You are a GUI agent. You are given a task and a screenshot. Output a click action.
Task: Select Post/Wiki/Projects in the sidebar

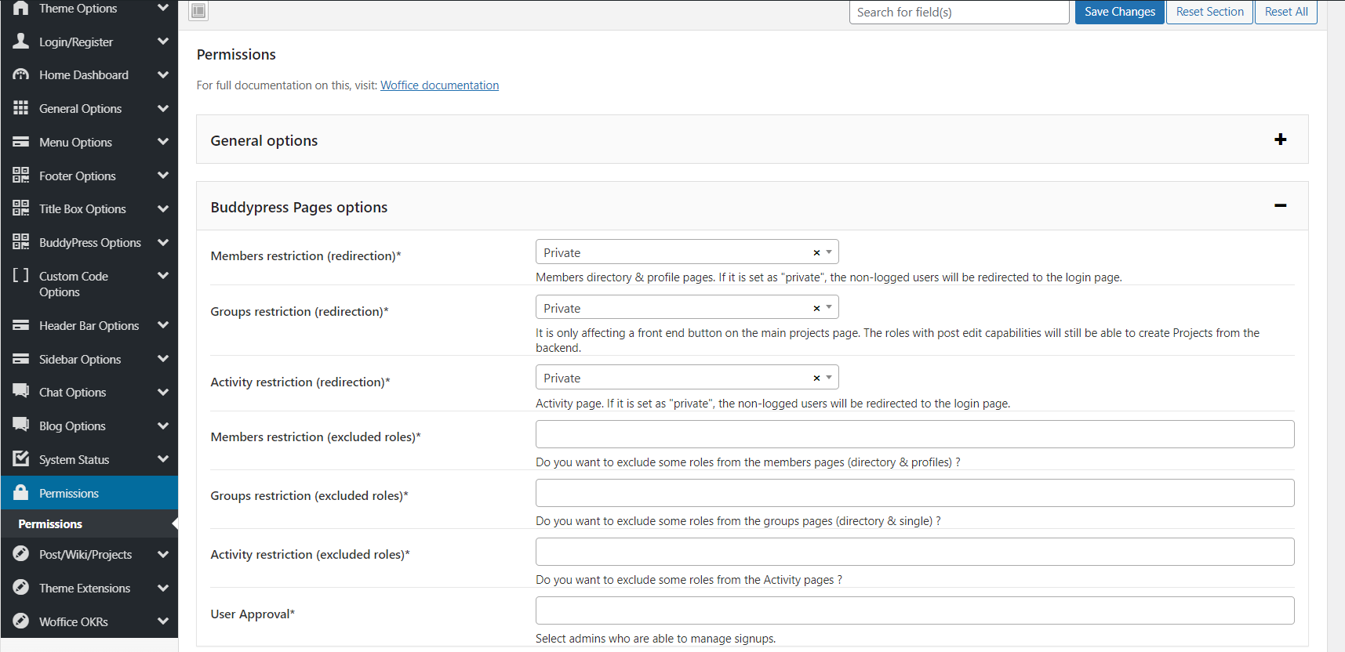85,555
